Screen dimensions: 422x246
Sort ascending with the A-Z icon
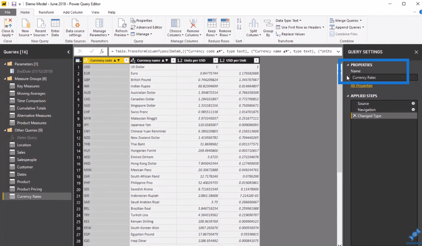tap(239, 21)
